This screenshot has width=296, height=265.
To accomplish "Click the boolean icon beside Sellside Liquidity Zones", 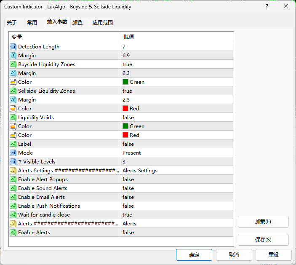I will click(x=13, y=91).
